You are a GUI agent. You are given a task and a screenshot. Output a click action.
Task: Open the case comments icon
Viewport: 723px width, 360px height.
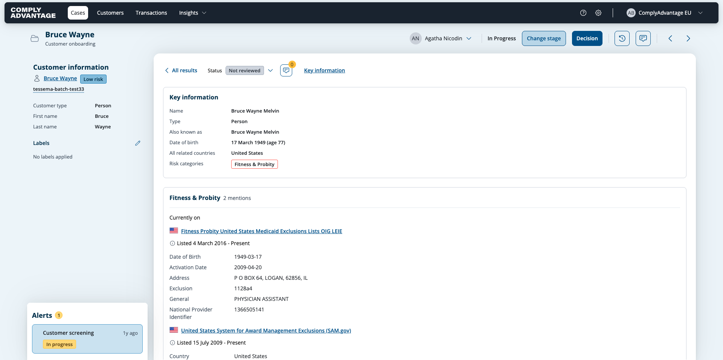[x=643, y=38]
